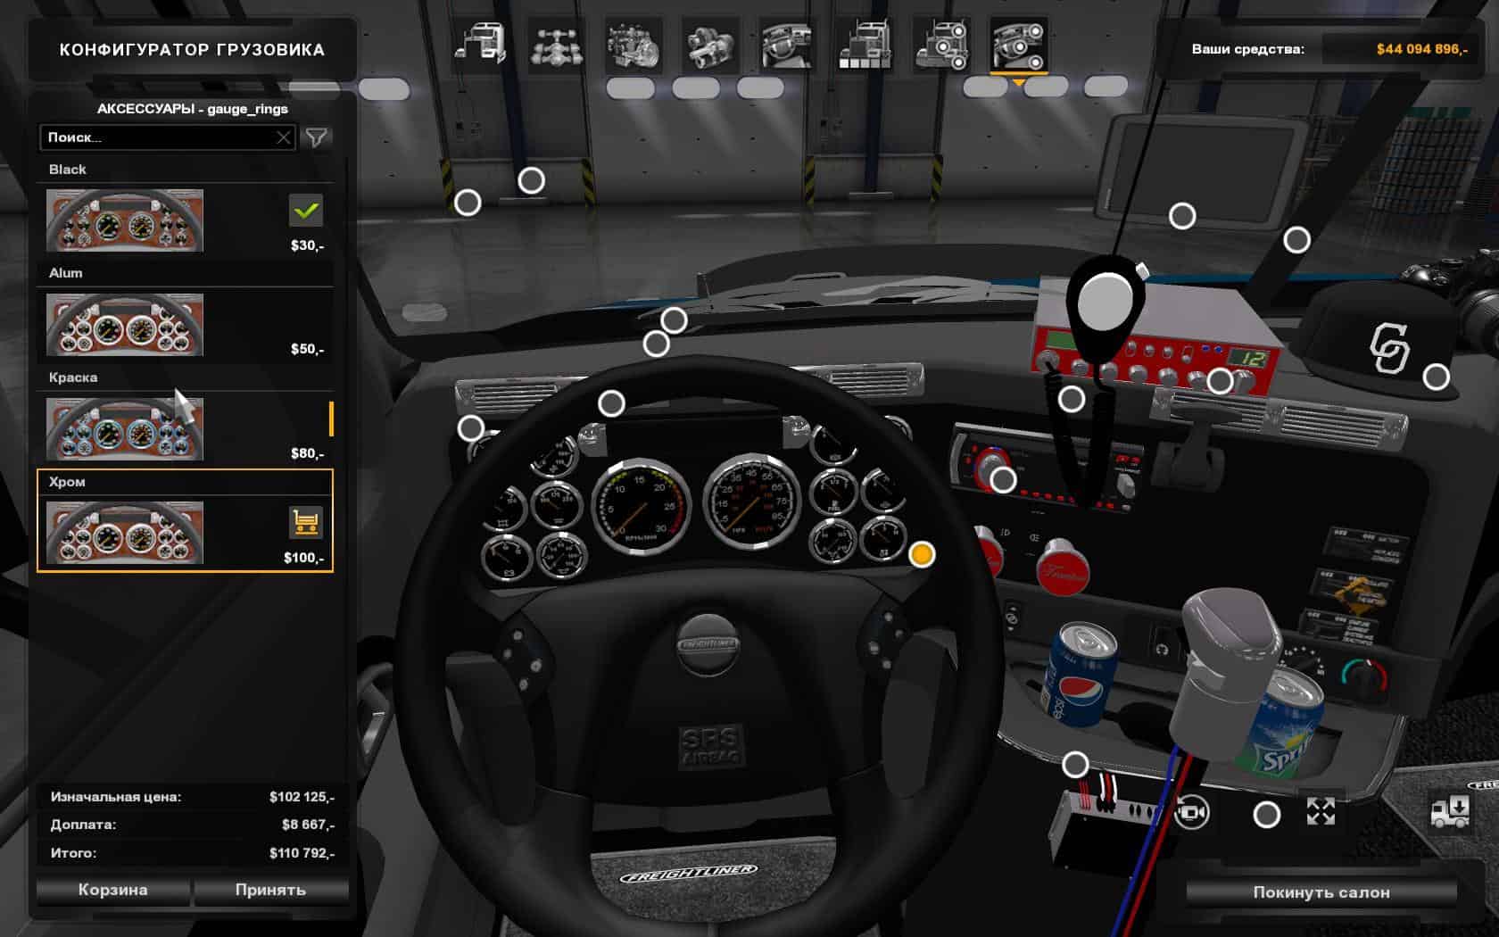Open the exterior accessories category
1499x937 pixels.
click(x=940, y=45)
